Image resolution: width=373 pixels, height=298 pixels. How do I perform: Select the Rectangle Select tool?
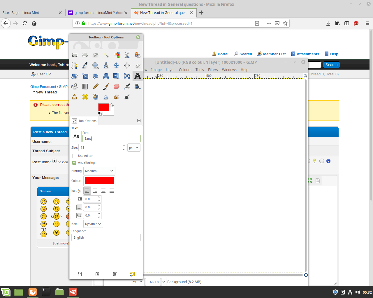75,55
